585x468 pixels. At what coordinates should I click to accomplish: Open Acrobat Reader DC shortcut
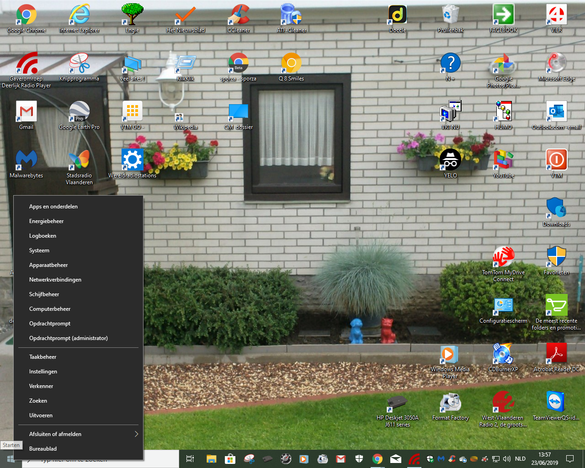556,354
